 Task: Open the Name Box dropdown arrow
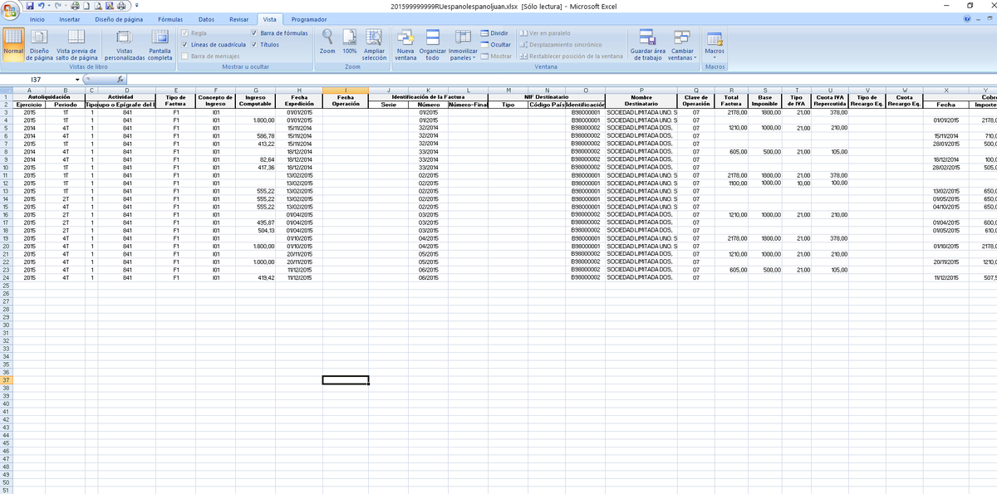(78, 80)
